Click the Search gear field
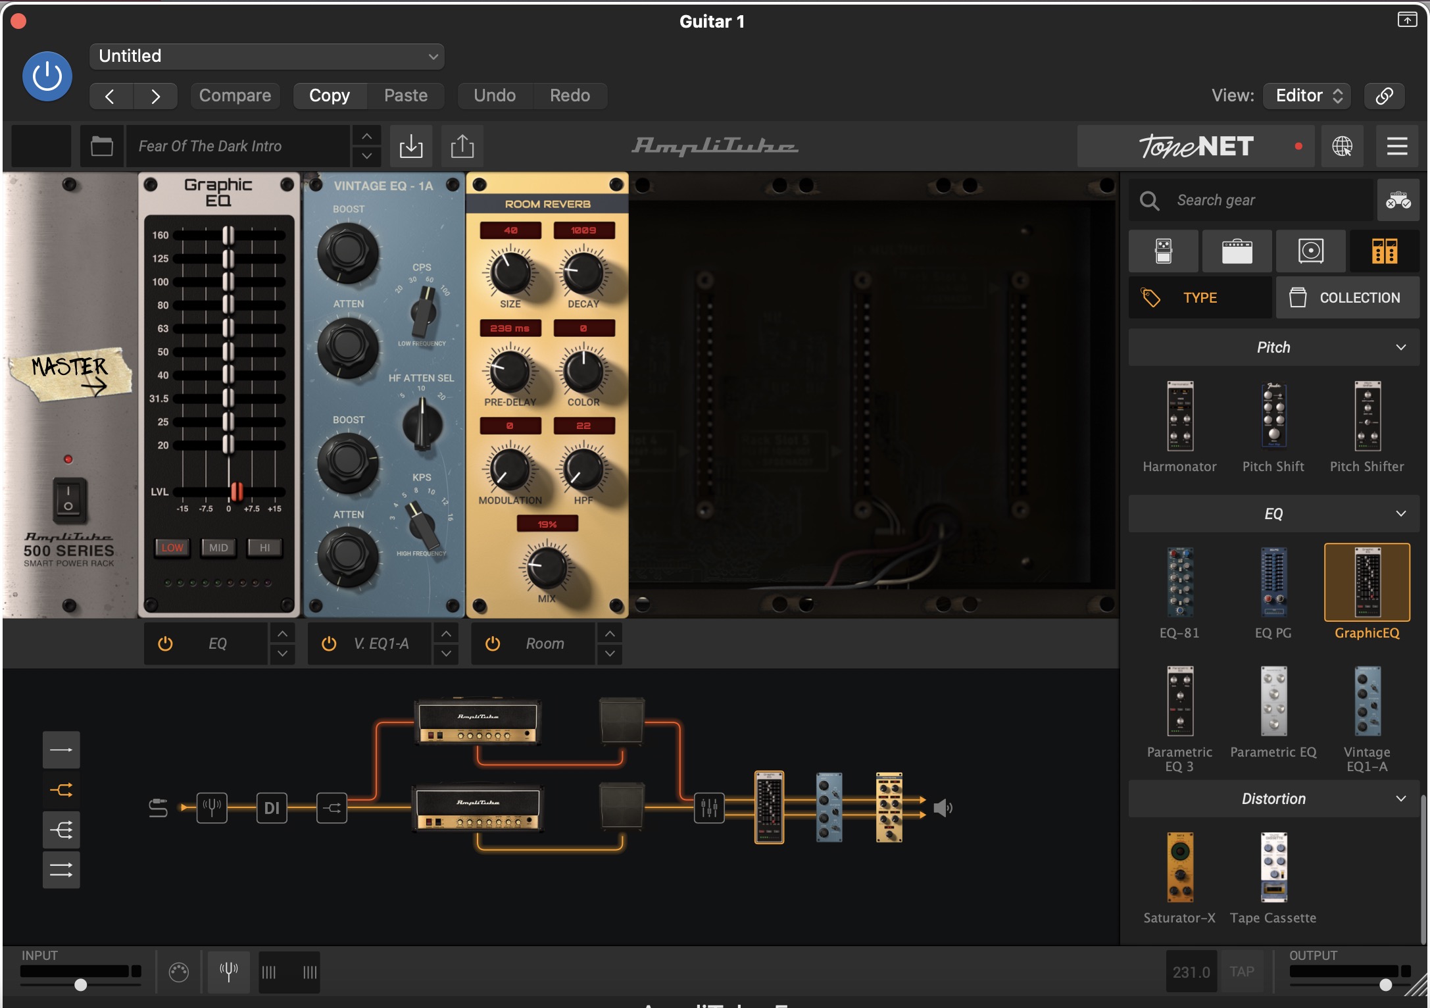Viewport: 1430px width, 1008px height. (x=1252, y=200)
